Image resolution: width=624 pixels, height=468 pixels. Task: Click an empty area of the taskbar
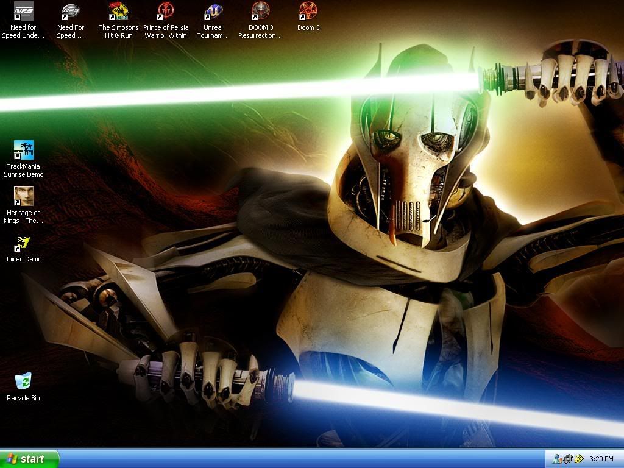305,459
